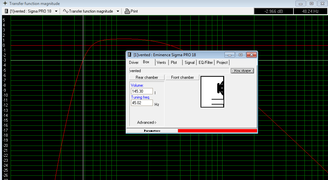328x180 pixels.
Task: Click the Rear chamber button
Action: coord(147,77)
